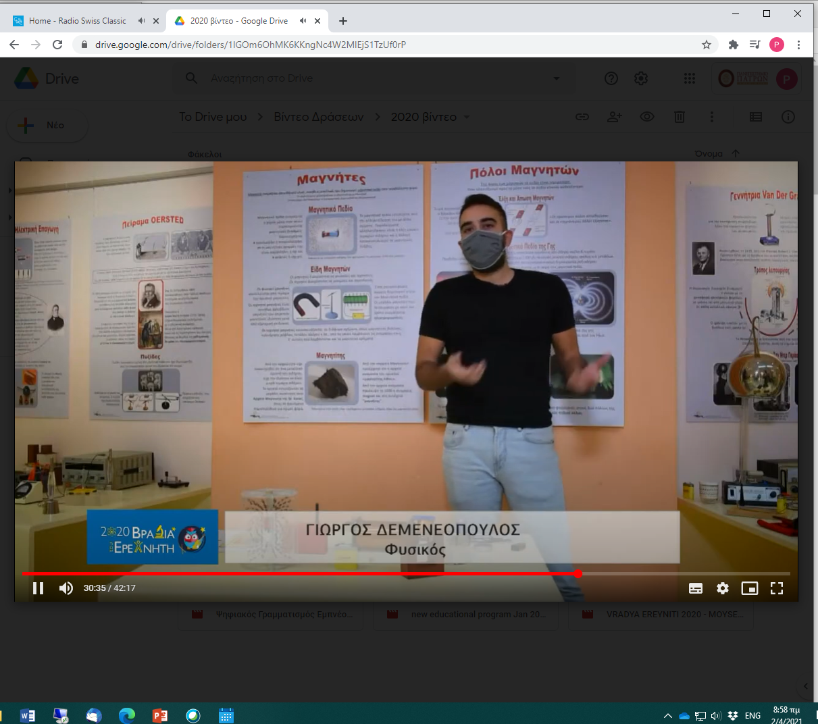Delete selected item with trash icon
818x724 pixels.
[x=680, y=117]
